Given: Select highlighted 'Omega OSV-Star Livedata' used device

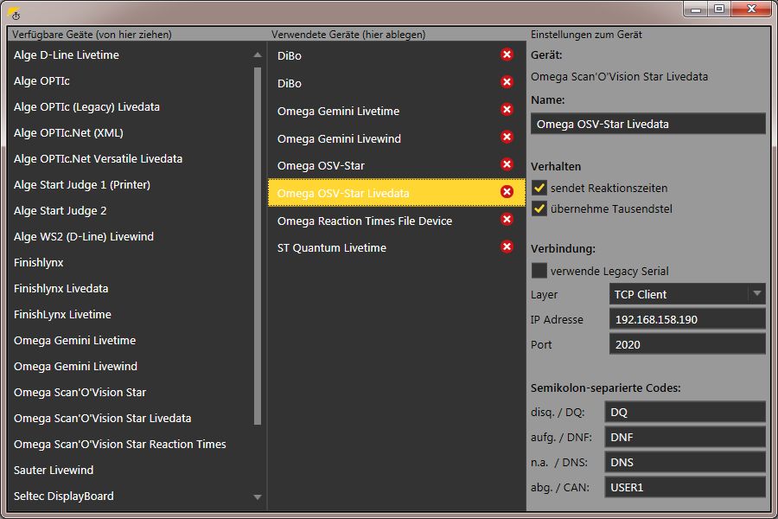Looking at the screenshot, I should click(x=397, y=193).
